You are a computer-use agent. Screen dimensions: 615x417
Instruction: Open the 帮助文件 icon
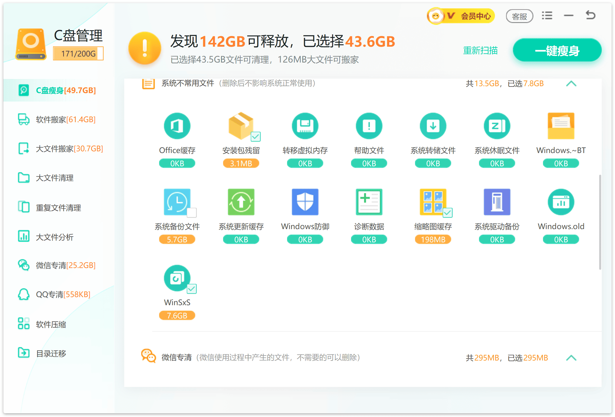369,126
